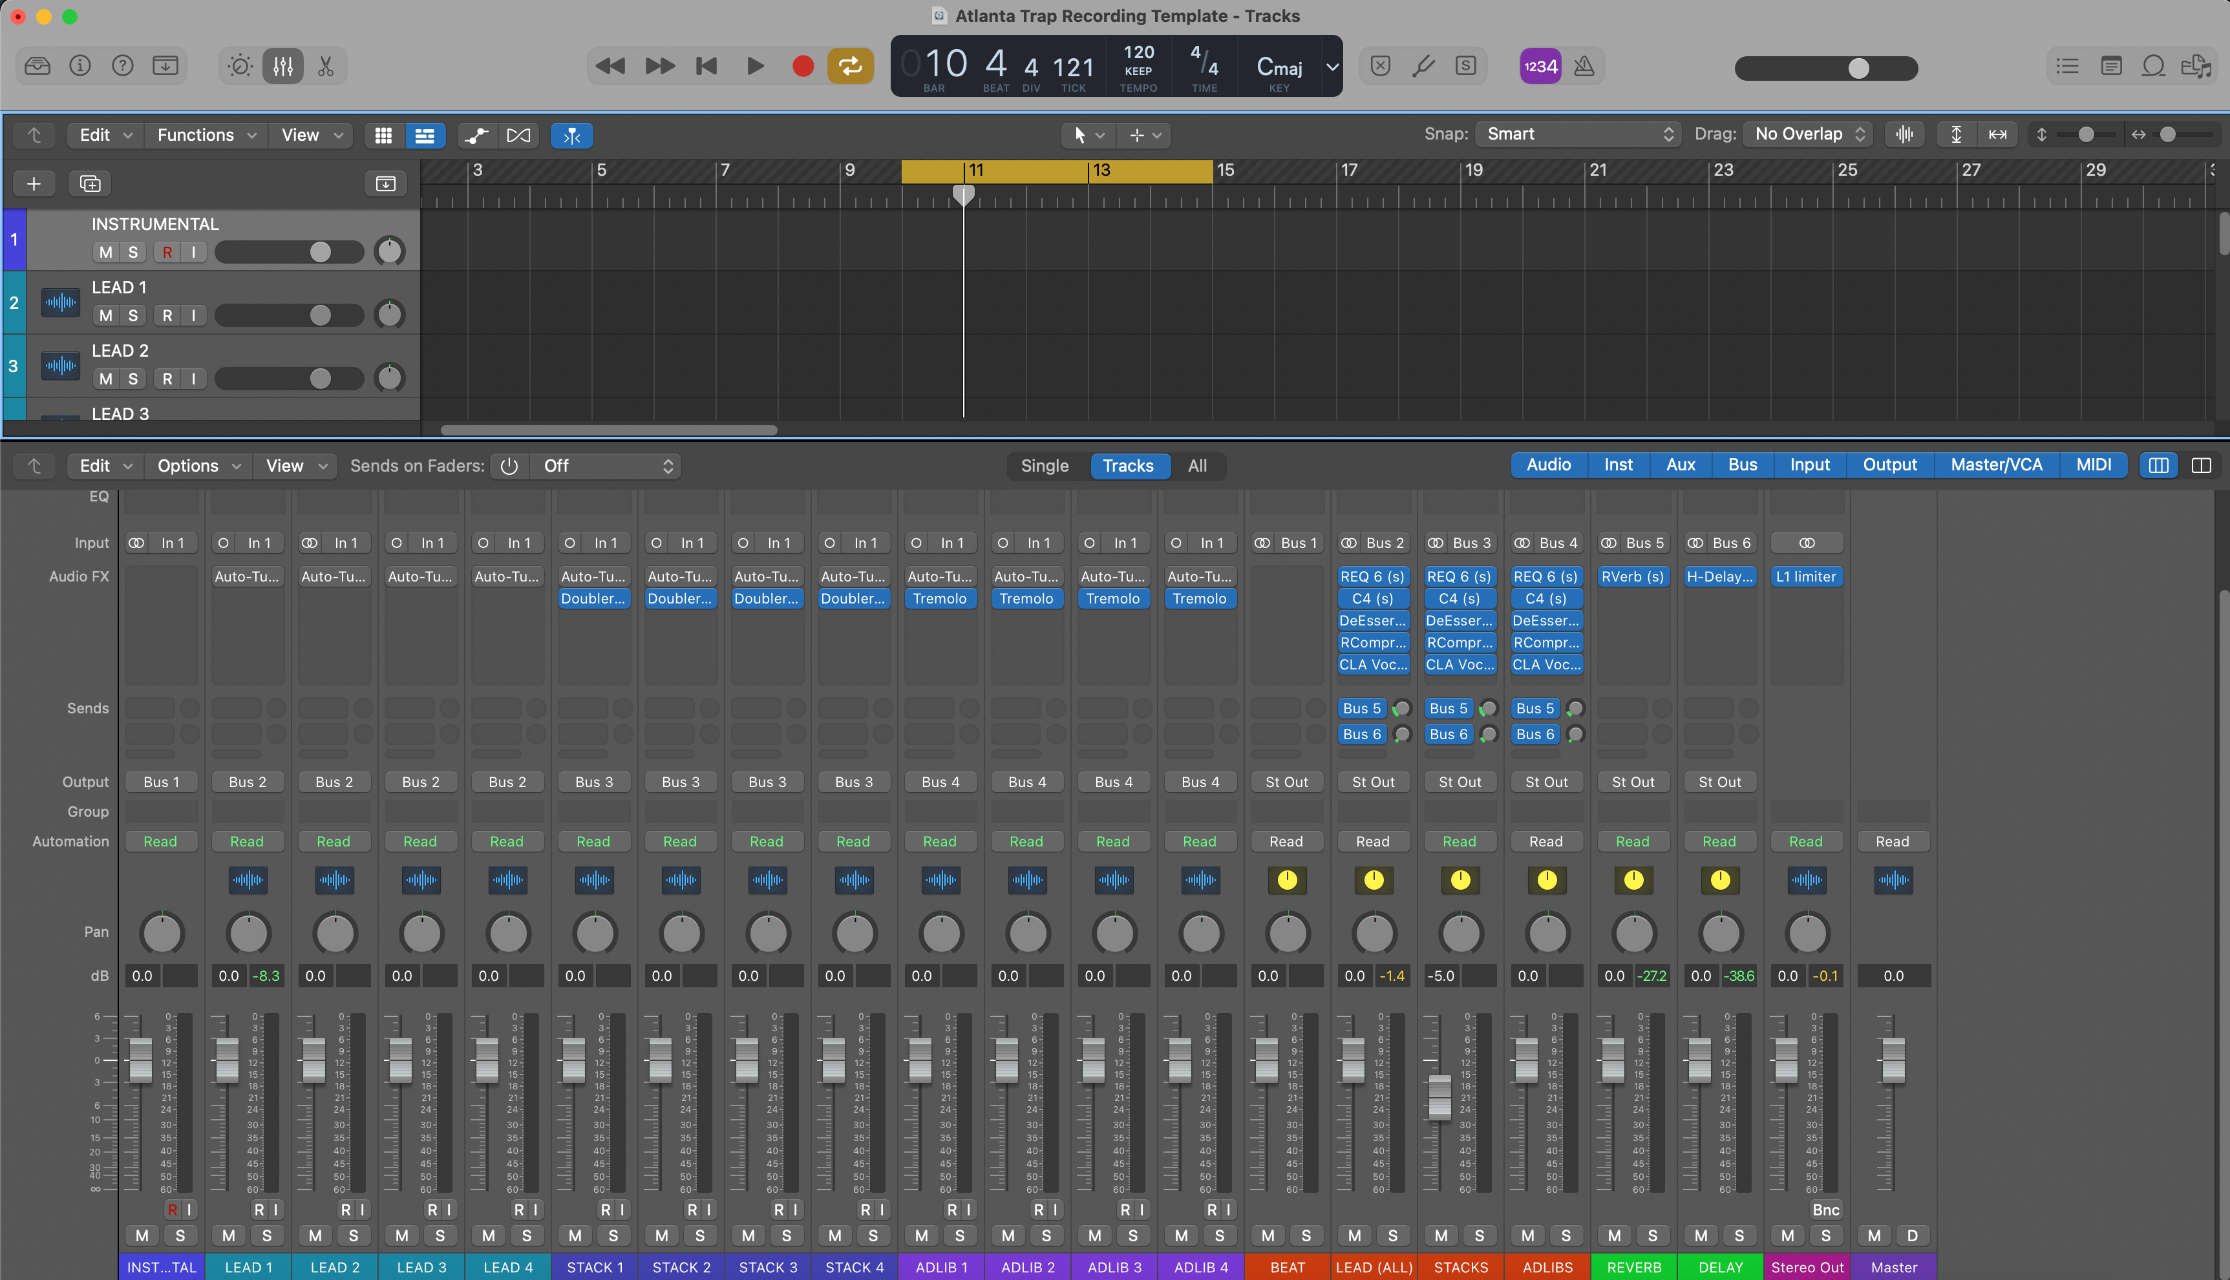
Task: Switch the mixer to the All tab
Action: point(1198,466)
